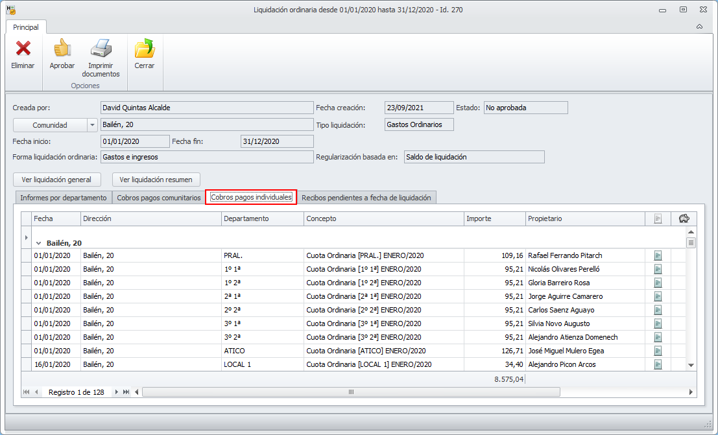This screenshot has height=435, width=718.
Task: Open document icon for Rafael Ferrando Pitarch row
Action: [658, 255]
